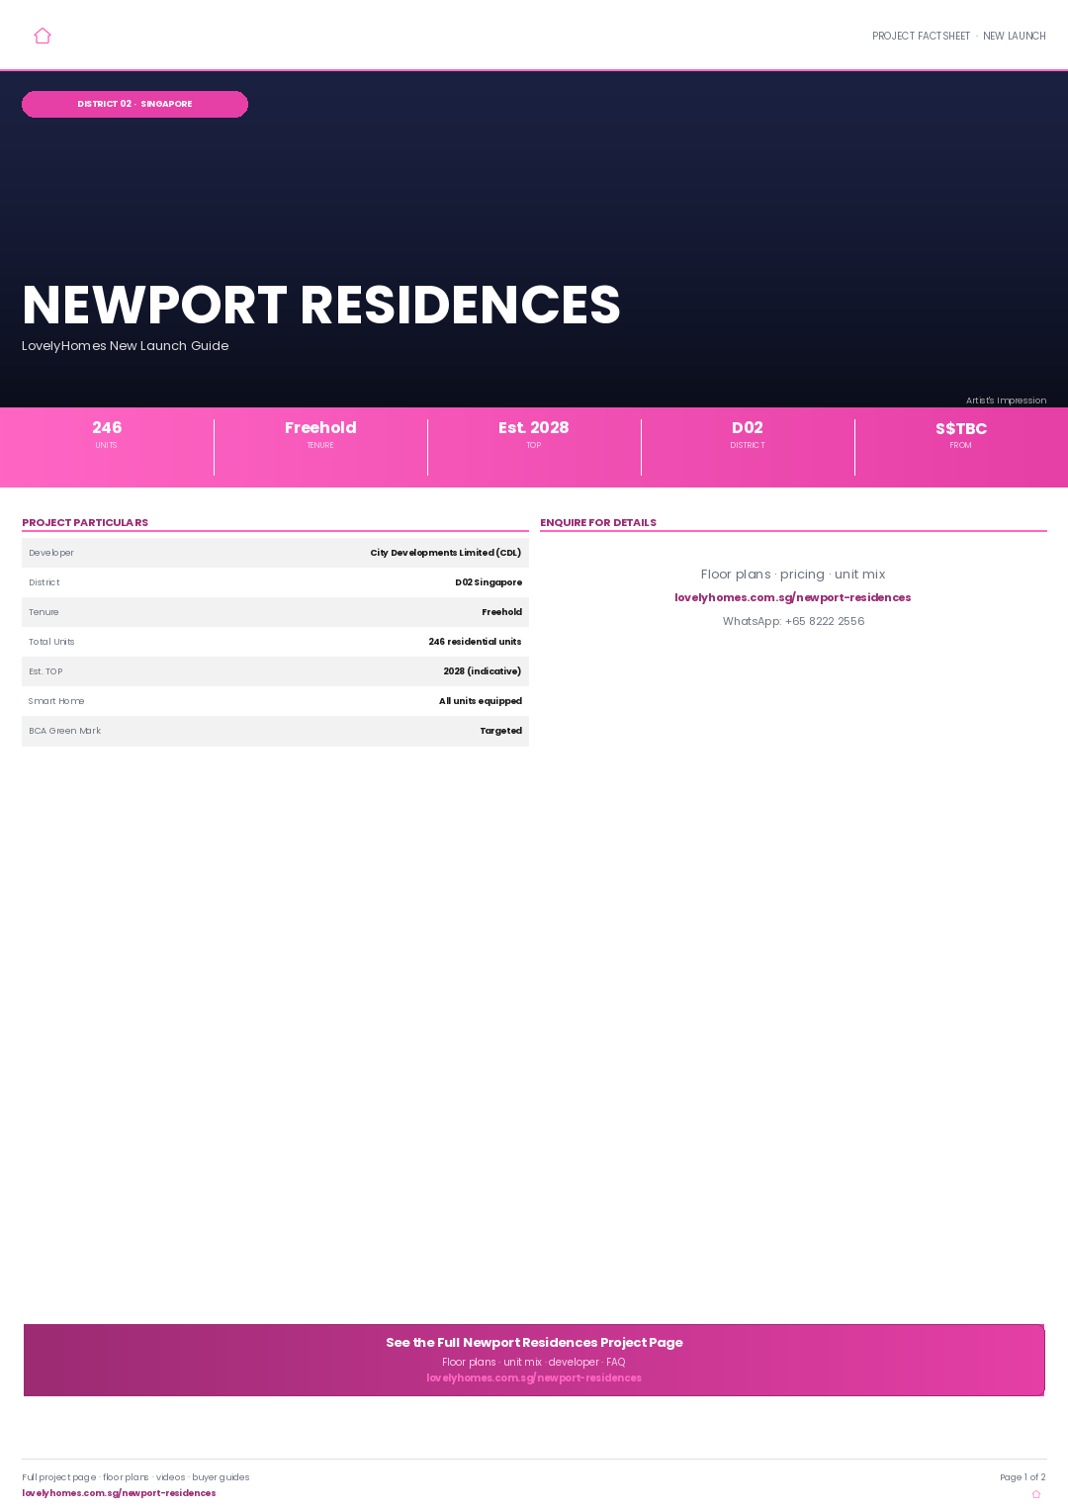This screenshot has height=1510, width=1068.
Task: Click the D02 Singapore value
Action: [489, 582]
